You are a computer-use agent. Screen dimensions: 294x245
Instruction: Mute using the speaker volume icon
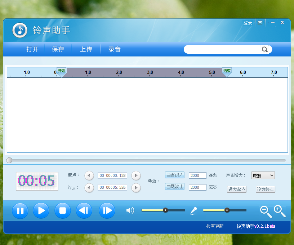coord(130,210)
